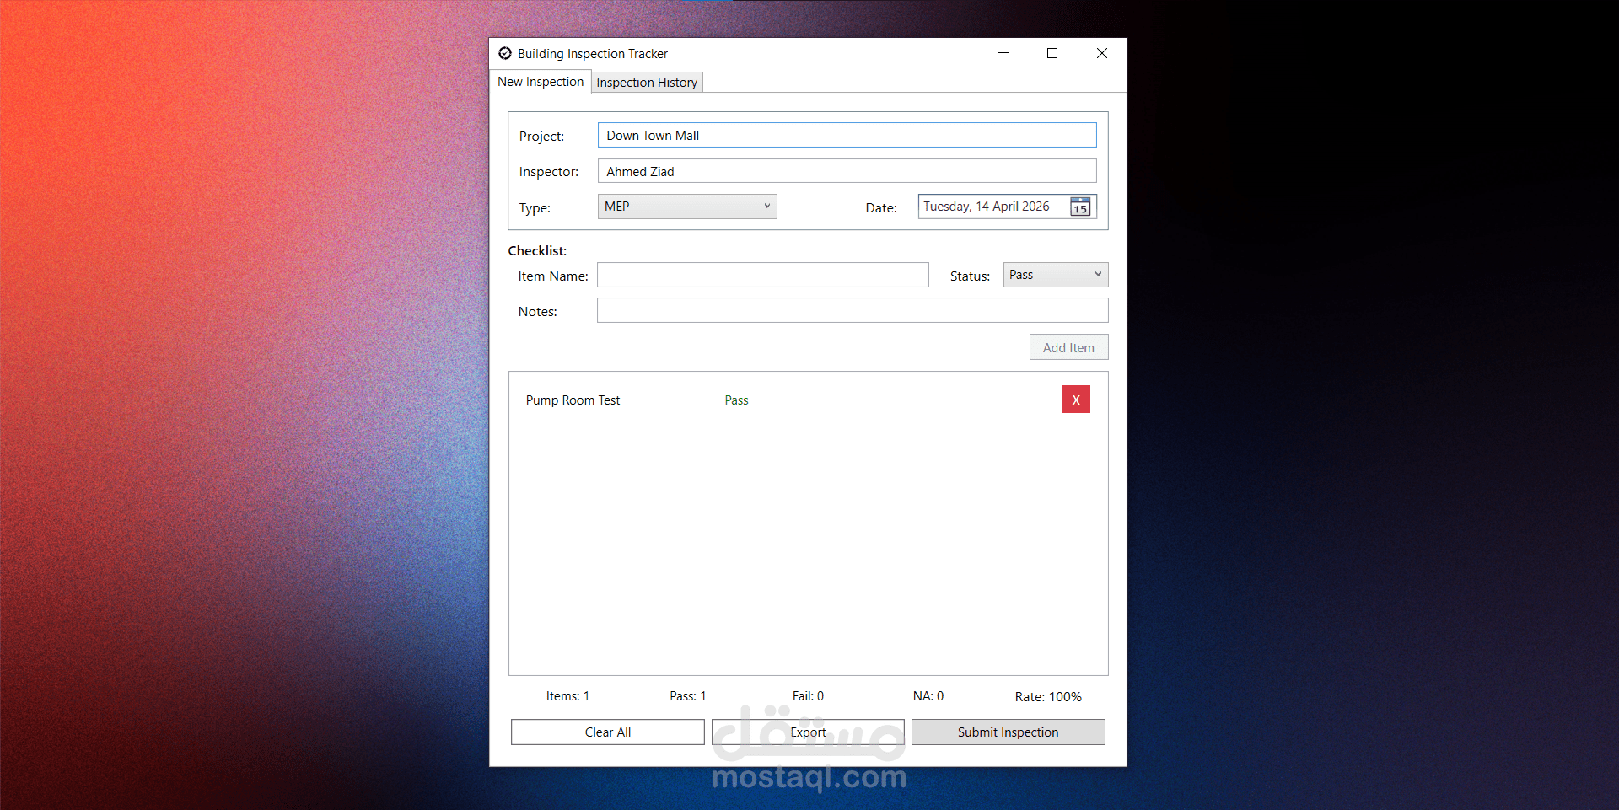Select the New Inspection tab
Screen dimensions: 1619x810
pyautogui.click(x=541, y=81)
